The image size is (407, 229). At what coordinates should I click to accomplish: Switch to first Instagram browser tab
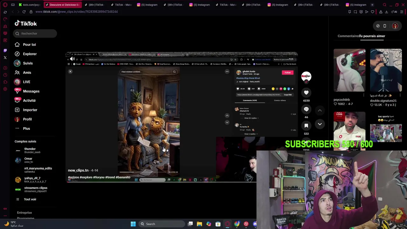(x=147, y=5)
